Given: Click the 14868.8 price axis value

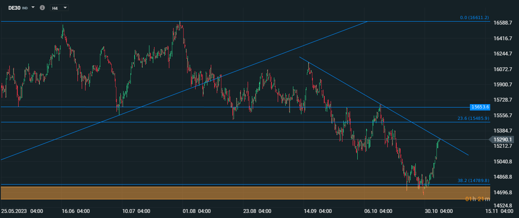Looking at the screenshot, I should click(503, 177).
